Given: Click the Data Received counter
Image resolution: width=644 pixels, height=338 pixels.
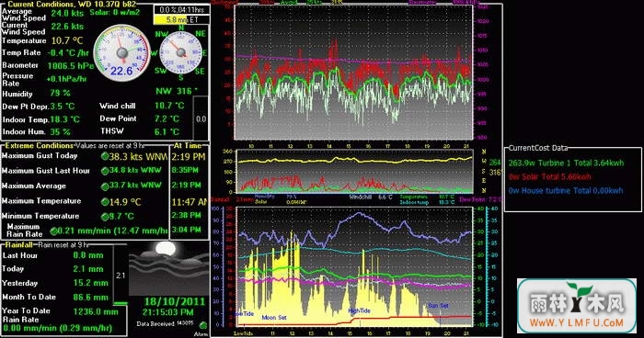Looking at the screenshot, I should pos(166,323).
